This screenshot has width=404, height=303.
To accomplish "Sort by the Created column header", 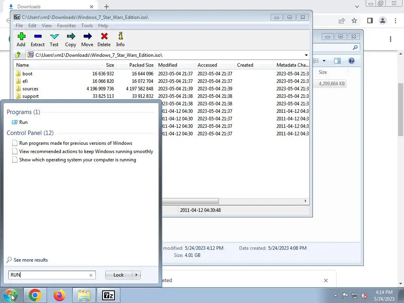I will pyautogui.click(x=254, y=65).
